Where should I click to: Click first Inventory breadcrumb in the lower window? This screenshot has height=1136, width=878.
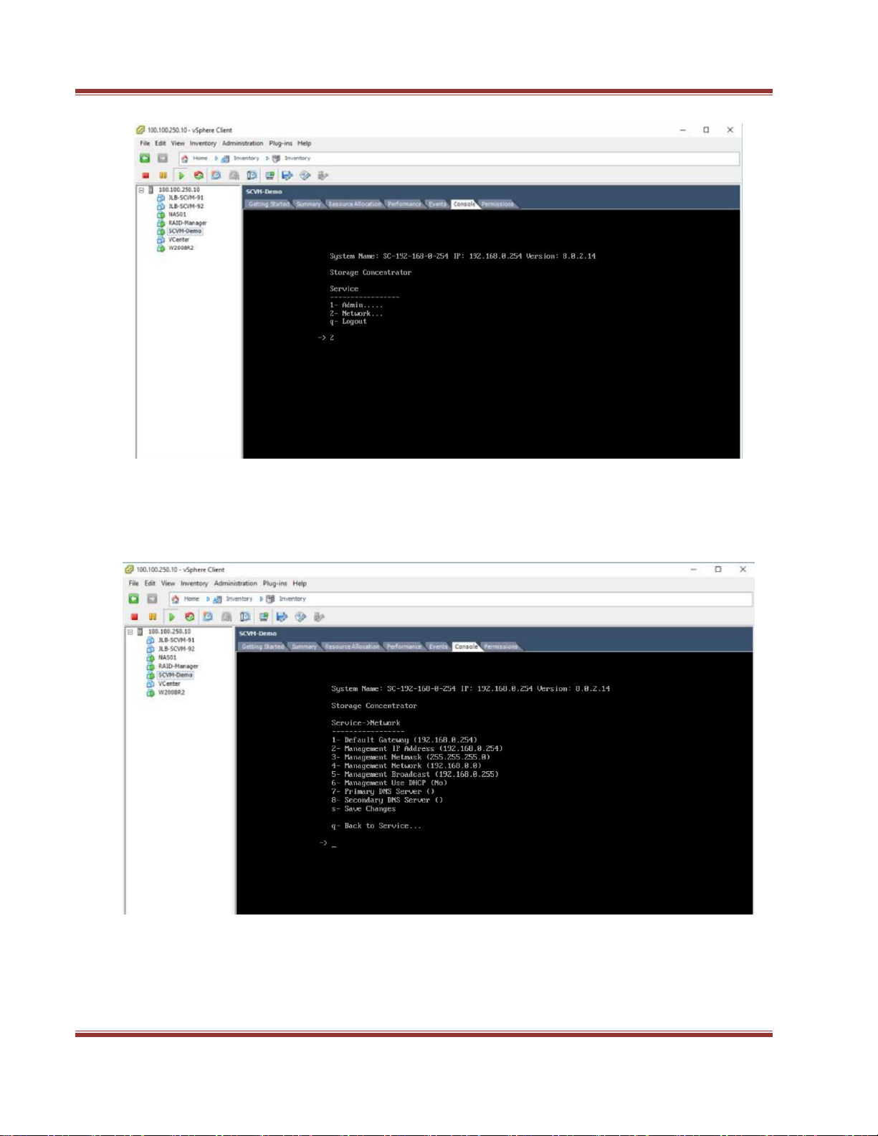(233, 599)
